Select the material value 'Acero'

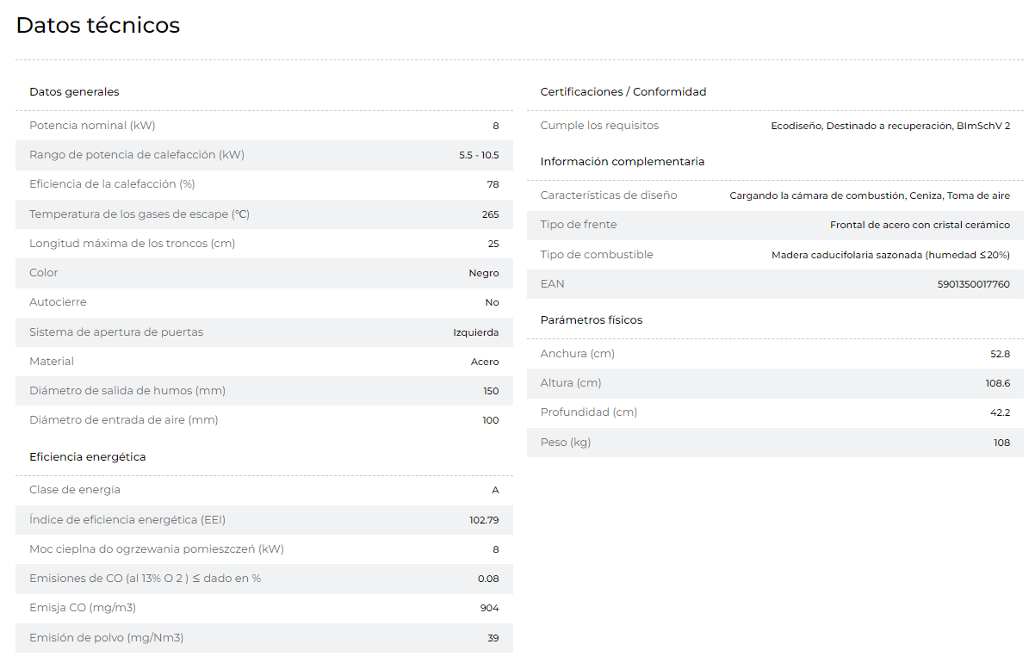pos(485,362)
